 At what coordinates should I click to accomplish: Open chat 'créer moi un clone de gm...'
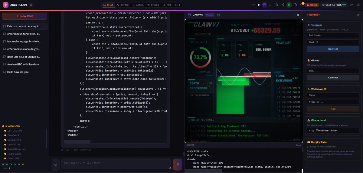click(x=25, y=49)
